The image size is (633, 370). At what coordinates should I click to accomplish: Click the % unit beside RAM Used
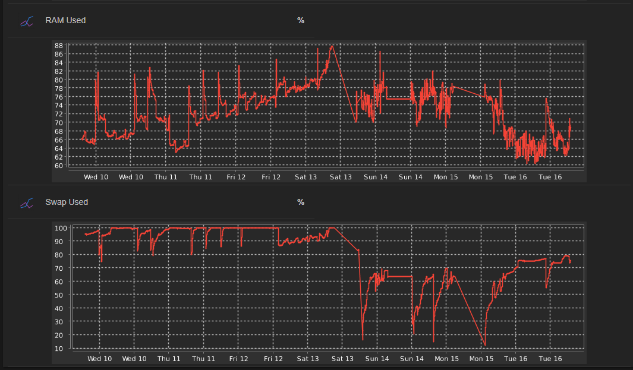point(301,20)
